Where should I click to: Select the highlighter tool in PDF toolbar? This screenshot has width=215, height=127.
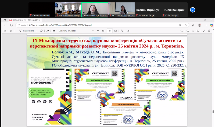pyautogui.click(x=10, y=31)
